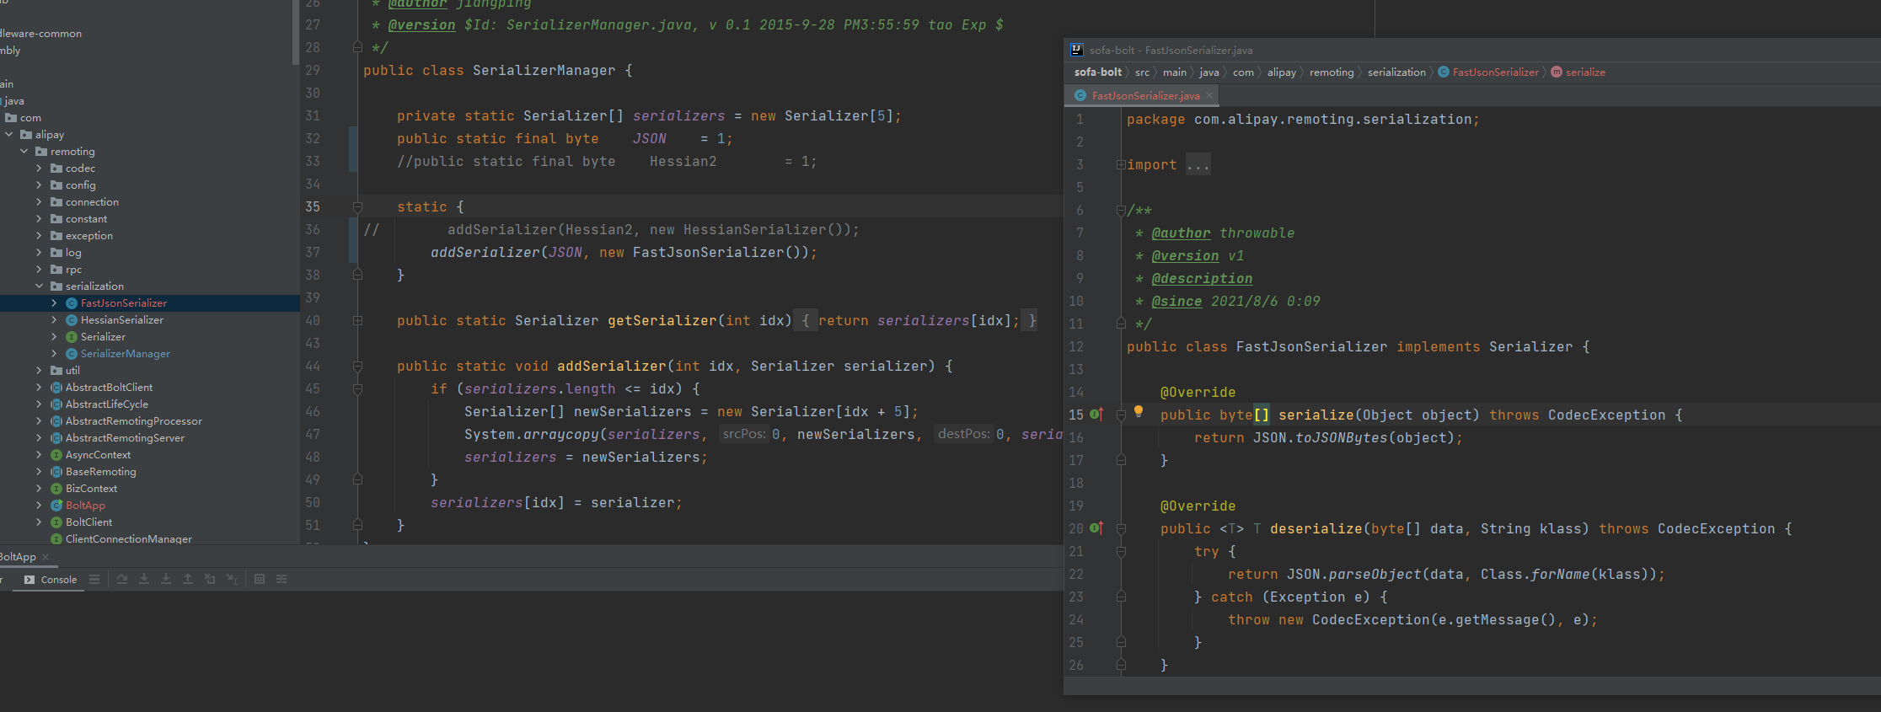Click the Step Out debugger icon
The image size is (1881, 712).
(188, 580)
